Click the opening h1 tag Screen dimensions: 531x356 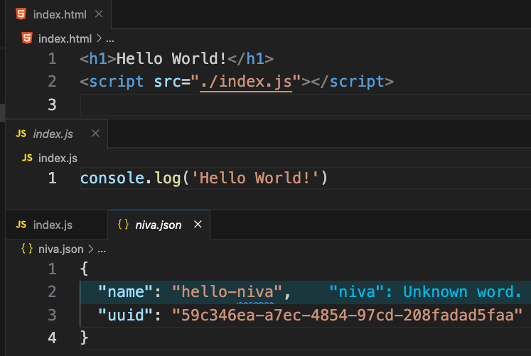click(98, 58)
